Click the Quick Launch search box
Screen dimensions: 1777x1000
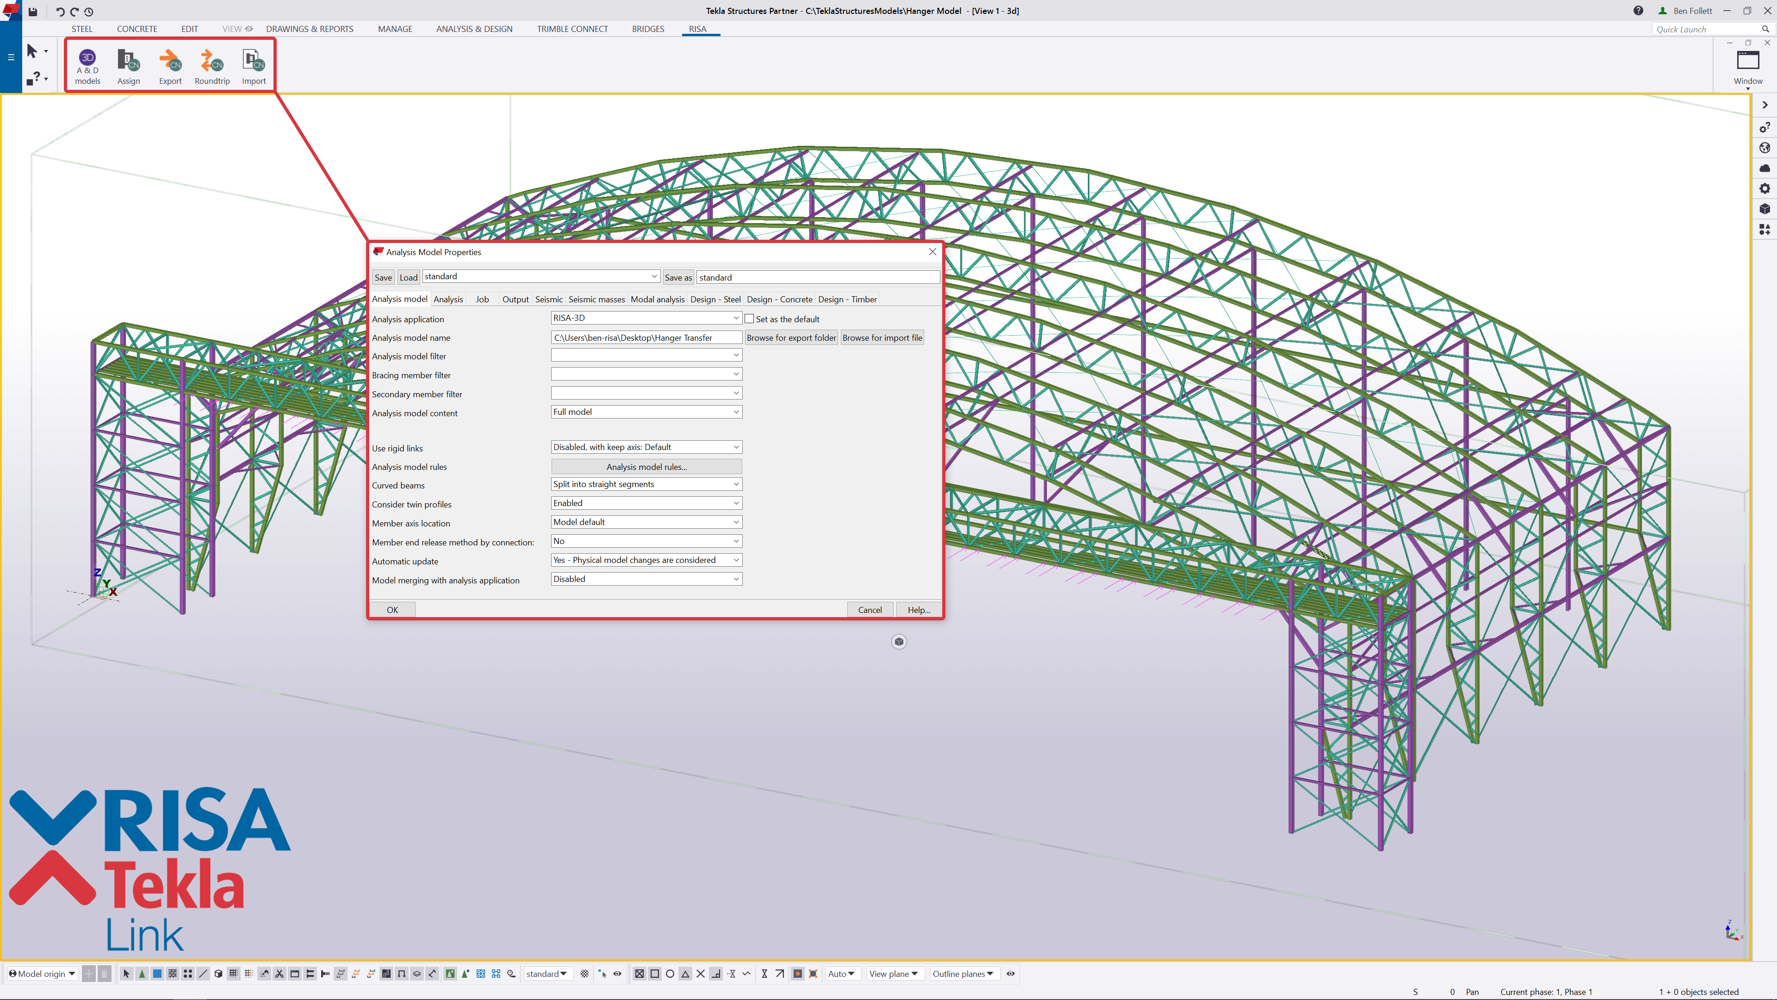(1714, 29)
